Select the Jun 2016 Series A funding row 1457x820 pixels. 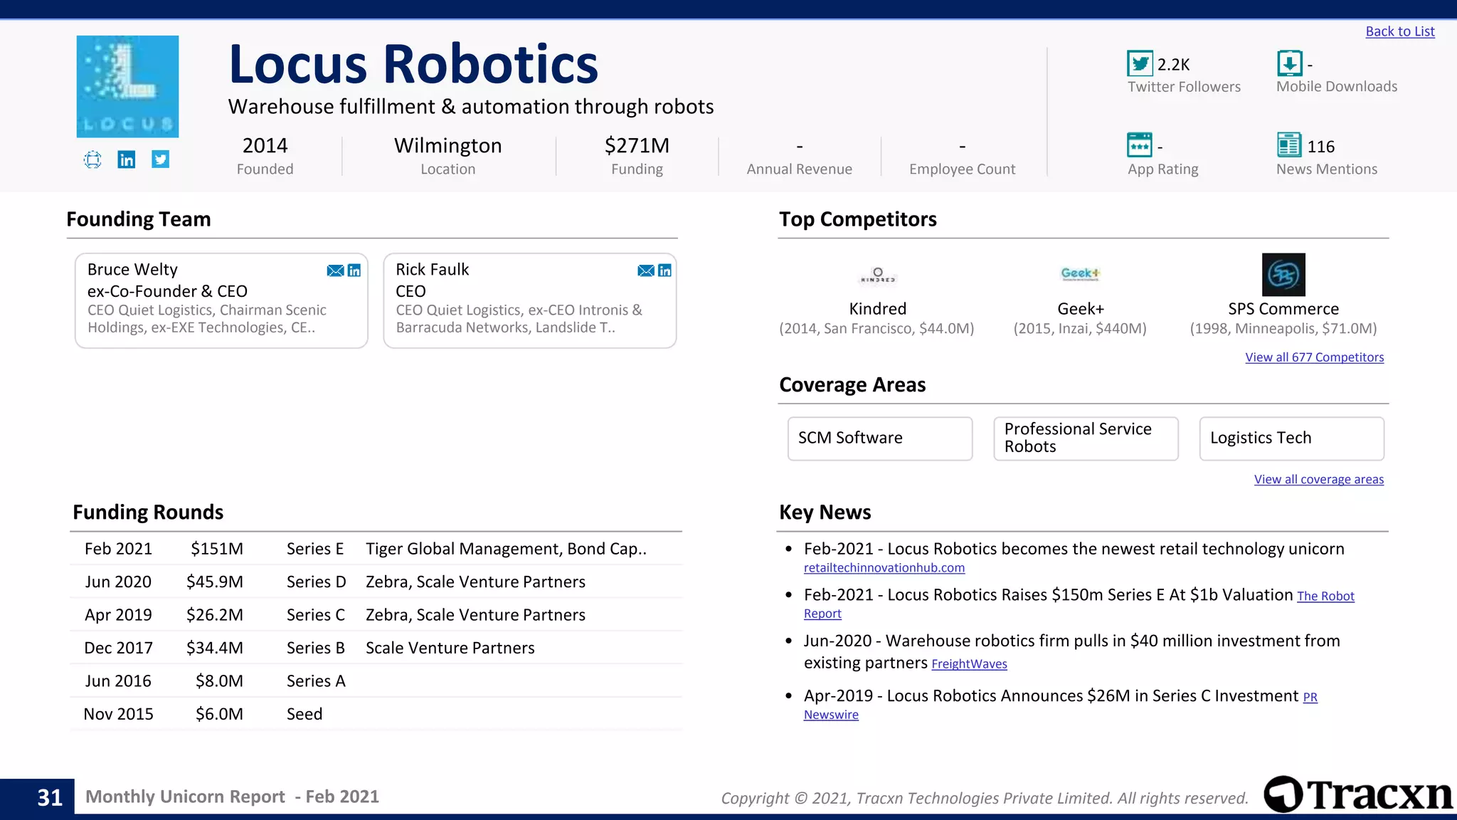coord(376,681)
